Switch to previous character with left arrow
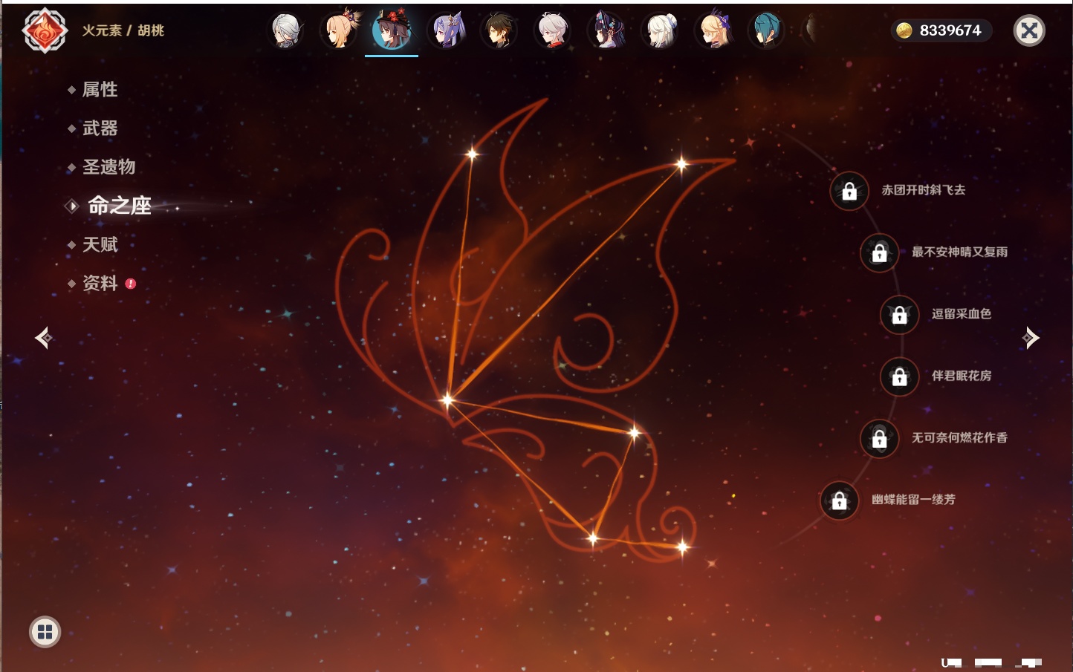 [44, 338]
